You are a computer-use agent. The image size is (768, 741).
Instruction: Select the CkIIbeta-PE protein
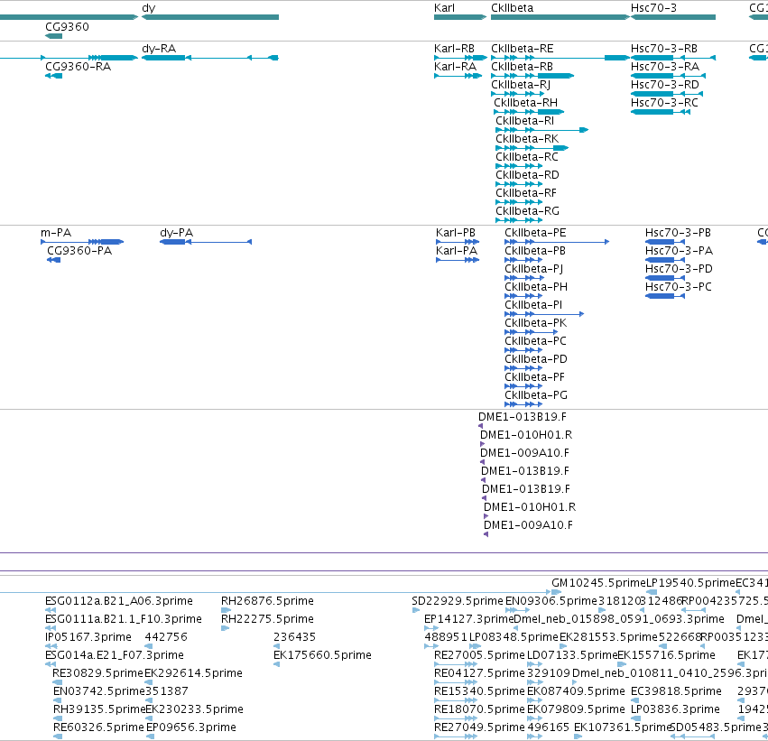point(535,233)
